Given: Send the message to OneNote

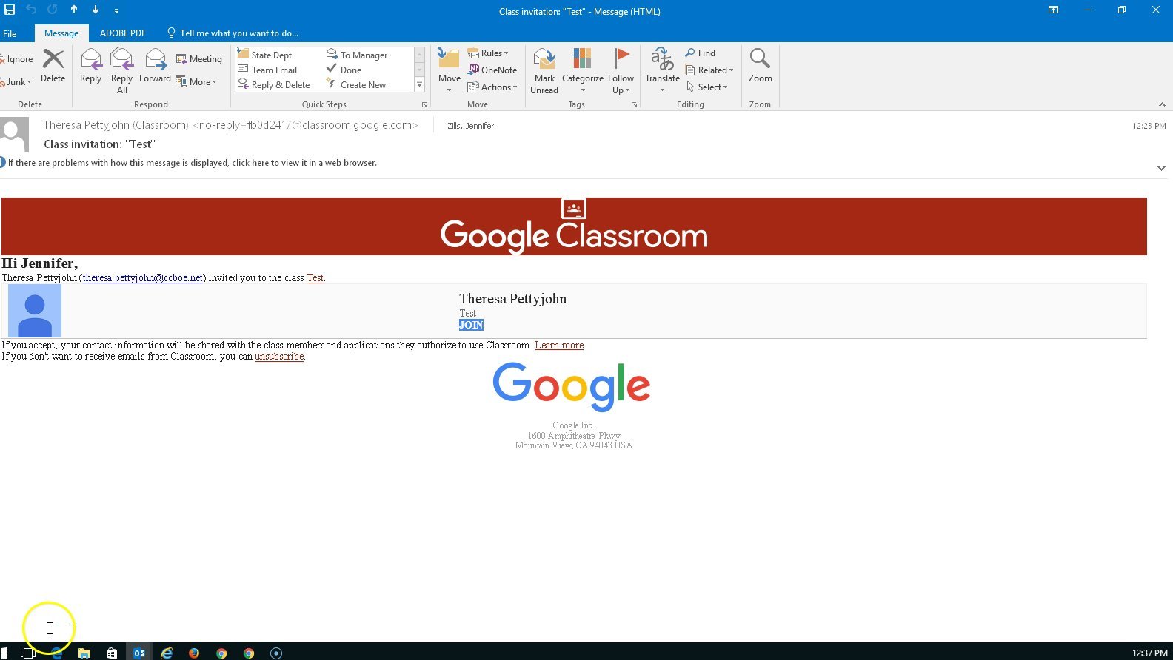Looking at the screenshot, I should pos(492,70).
